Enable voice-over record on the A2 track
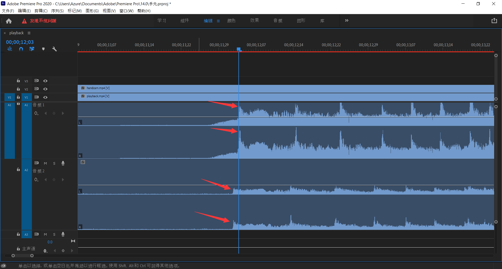 click(63, 163)
